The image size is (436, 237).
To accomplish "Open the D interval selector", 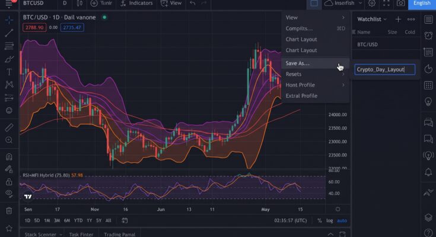I will [65, 4].
